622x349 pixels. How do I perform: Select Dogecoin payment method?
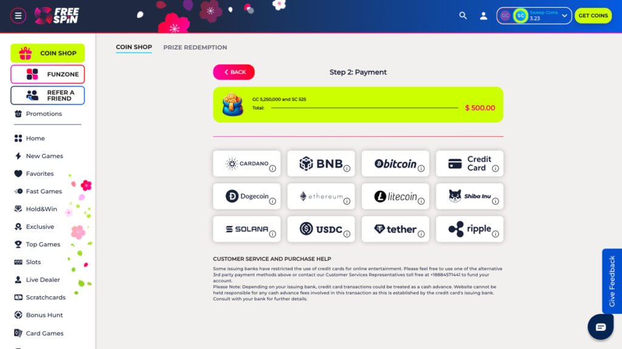(x=247, y=196)
